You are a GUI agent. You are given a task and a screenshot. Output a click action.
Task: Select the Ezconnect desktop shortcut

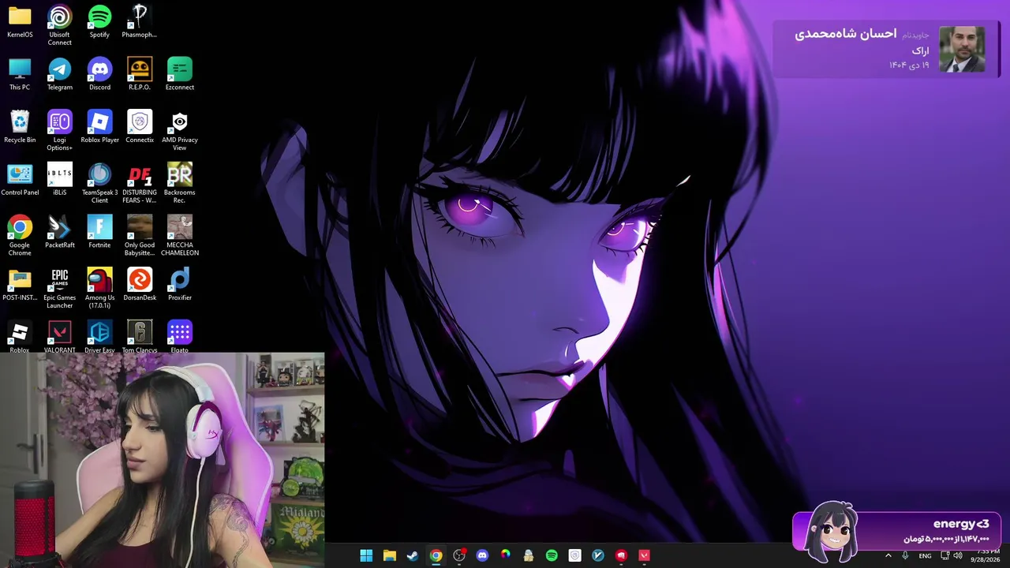(x=180, y=74)
